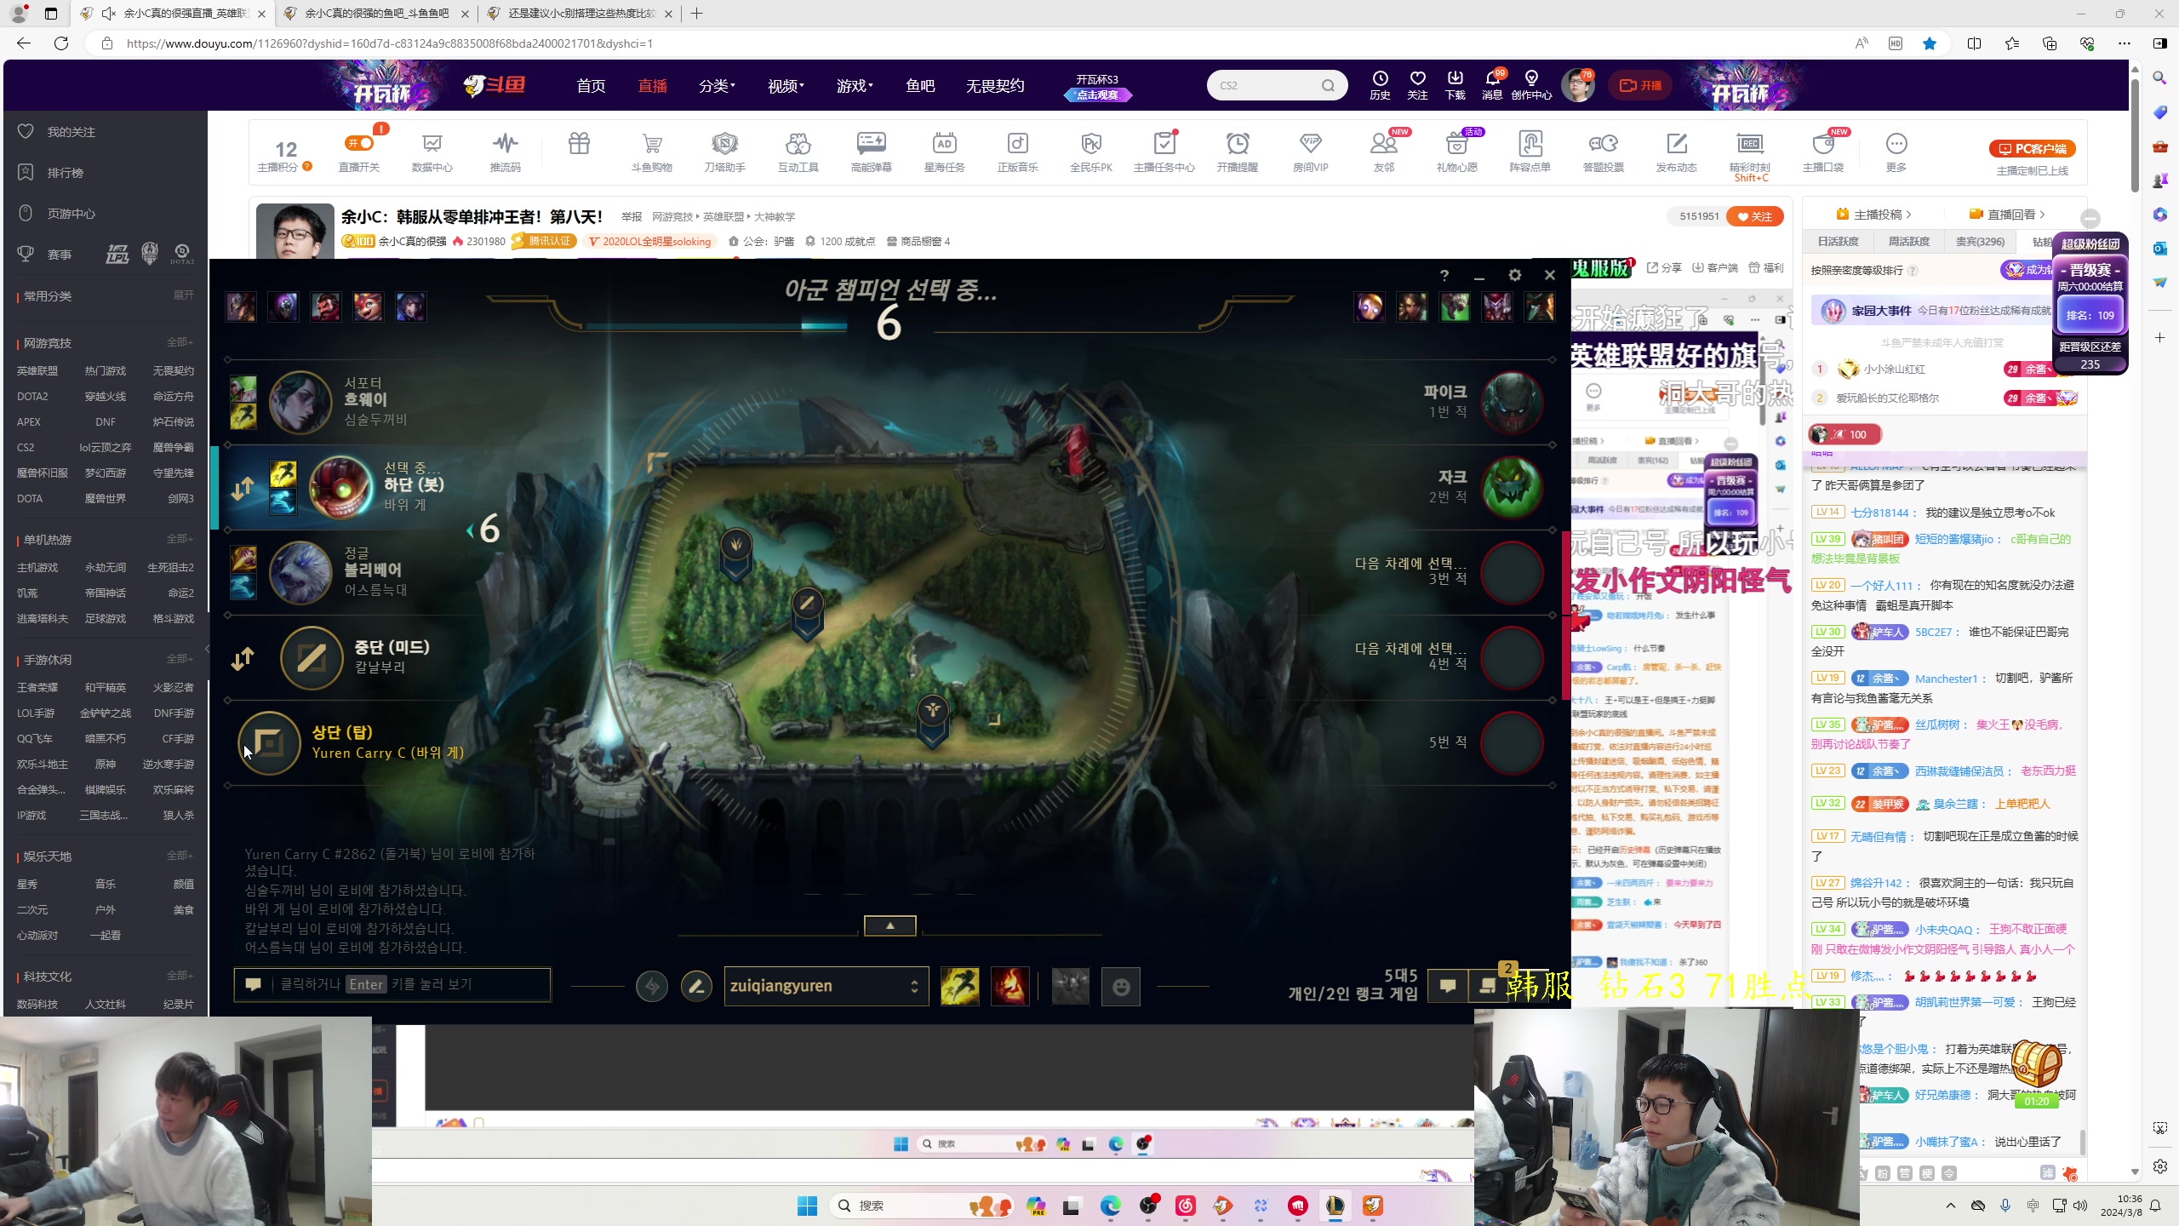This screenshot has height=1226, width=2179.
Task: Click the PC客户端 button
Action: coord(2032,149)
